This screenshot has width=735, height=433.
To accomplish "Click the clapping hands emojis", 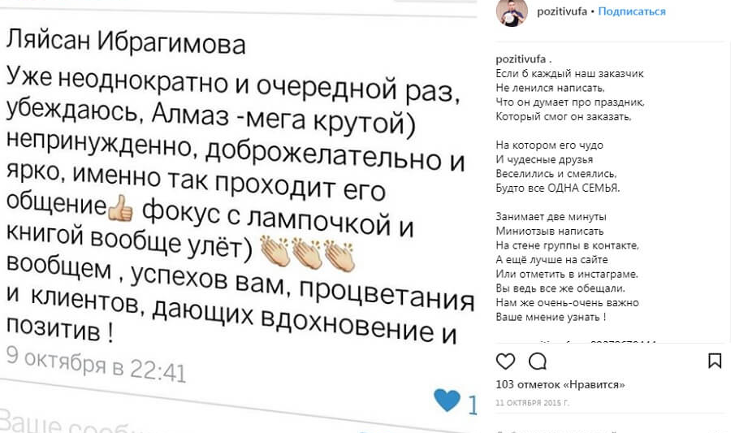I will tap(306, 253).
